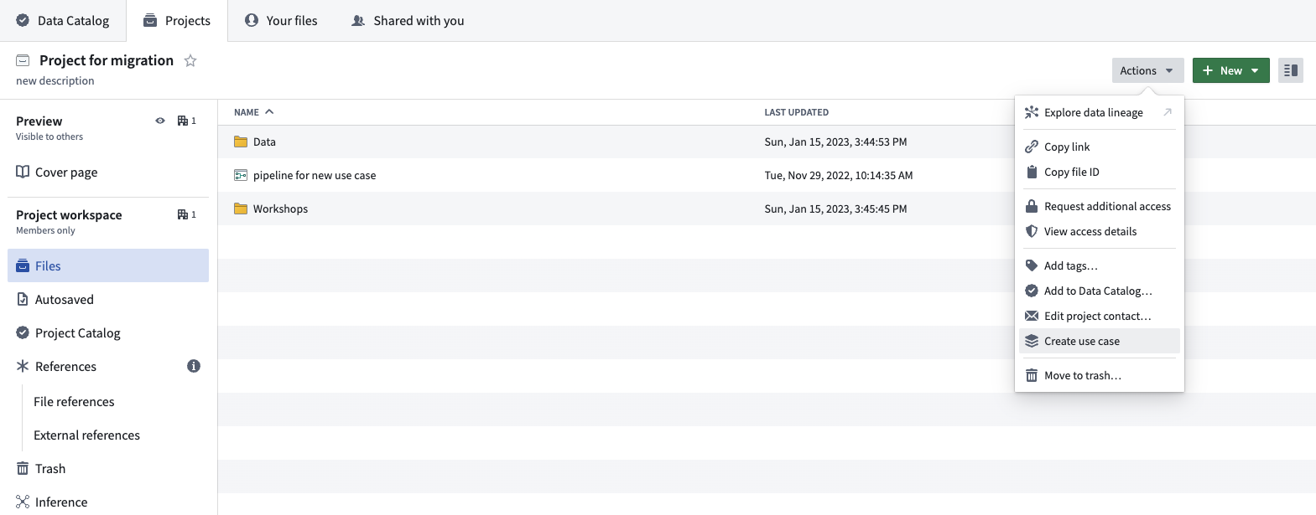This screenshot has width=1316, height=515.
Task: Open the Your files tab
Action: point(281,21)
